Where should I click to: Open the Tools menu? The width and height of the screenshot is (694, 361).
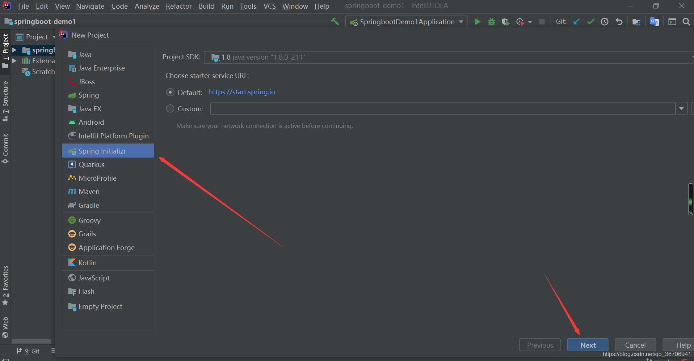click(248, 6)
